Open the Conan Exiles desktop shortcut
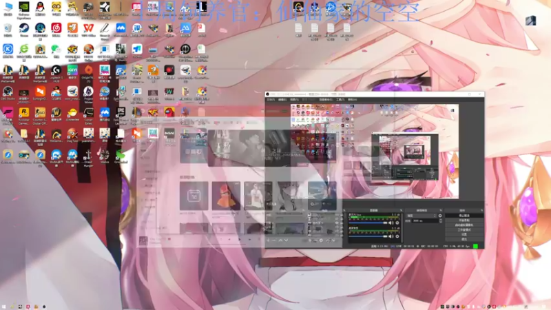The image size is (551, 310). pyautogui.click(x=89, y=116)
